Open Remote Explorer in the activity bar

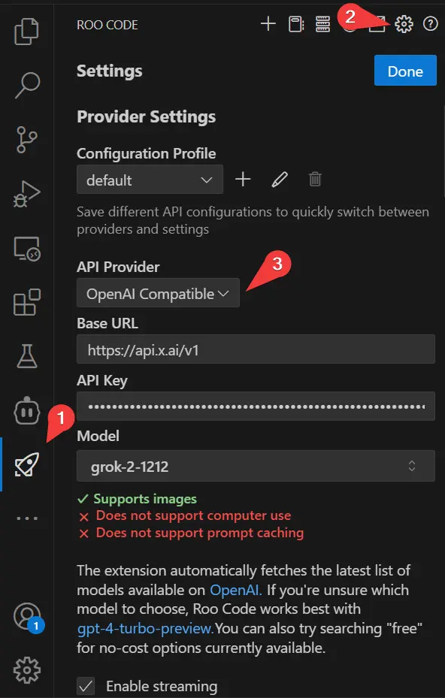coord(27,248)
